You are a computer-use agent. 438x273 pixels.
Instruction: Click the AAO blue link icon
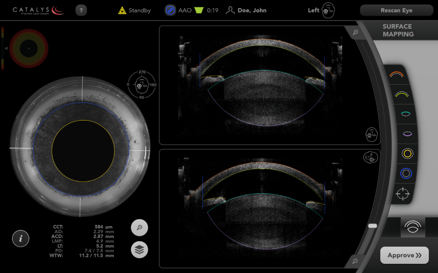click(x=170, y=10)
